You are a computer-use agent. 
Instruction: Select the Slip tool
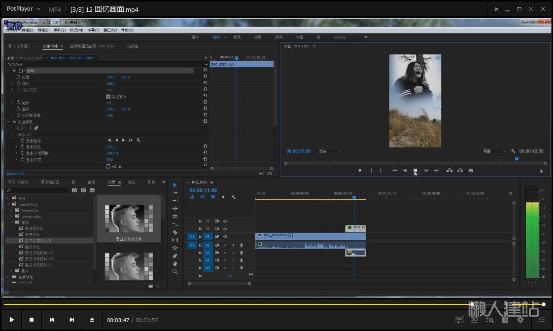(x=175, y=240)
